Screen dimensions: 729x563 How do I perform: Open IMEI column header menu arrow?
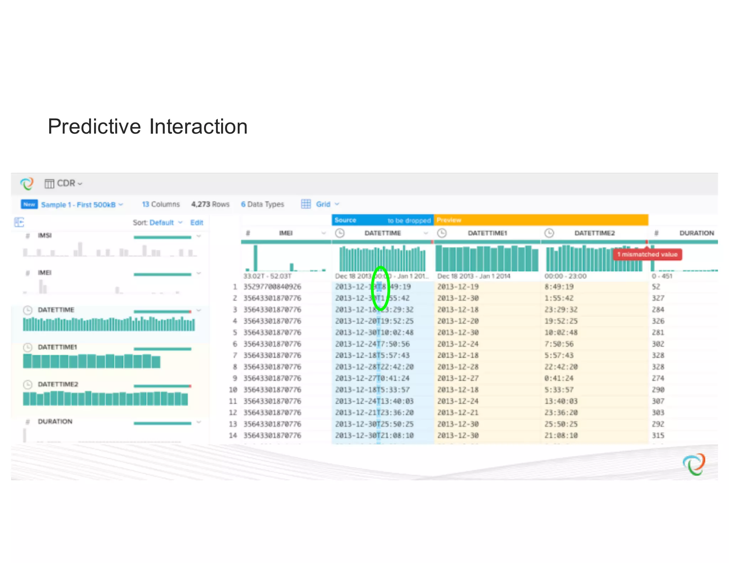pyautogui.click(x=324, y=233)
